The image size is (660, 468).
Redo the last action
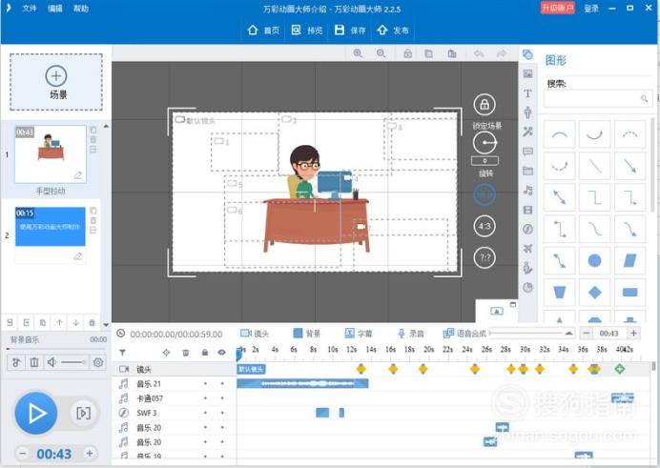[x=502, y=53]
